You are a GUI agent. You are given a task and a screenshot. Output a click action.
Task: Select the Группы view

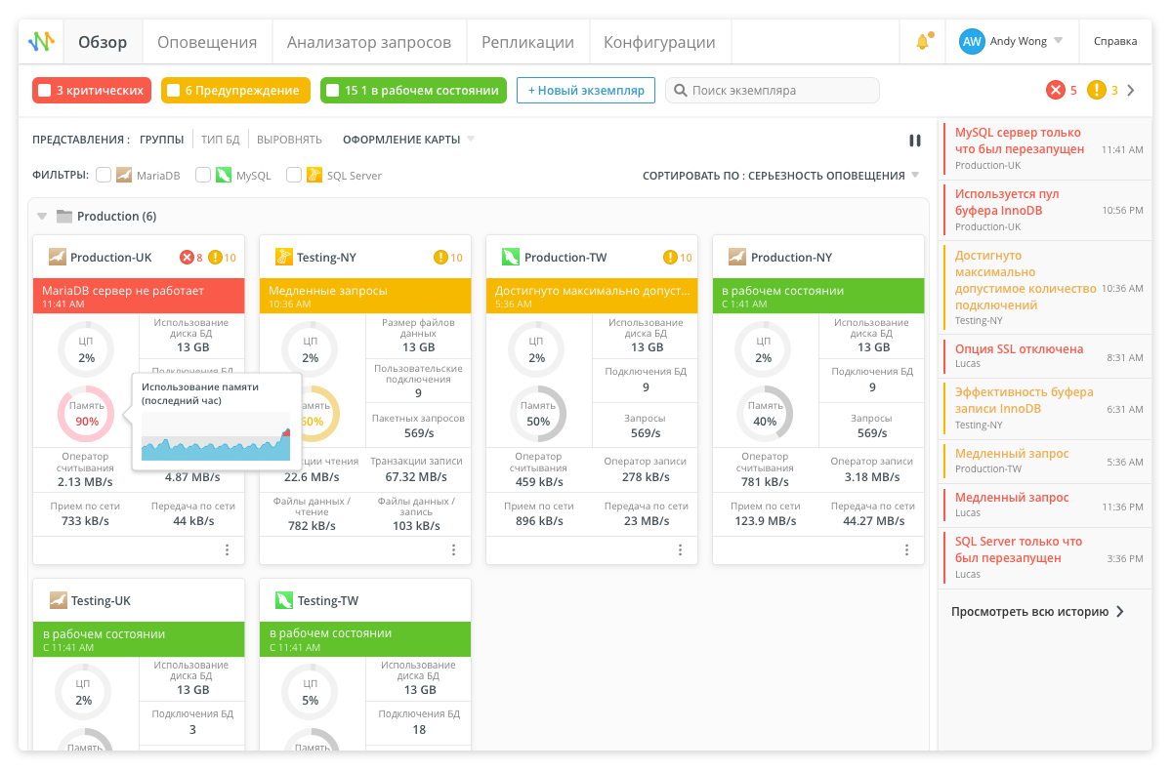coord(161,140)
